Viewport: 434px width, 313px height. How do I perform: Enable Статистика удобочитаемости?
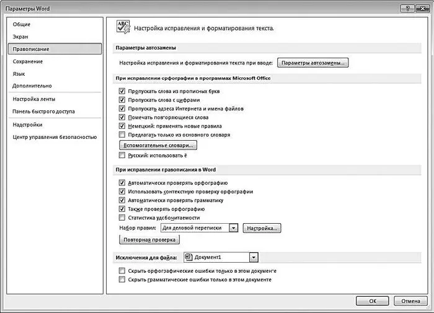tap(122, 218)
